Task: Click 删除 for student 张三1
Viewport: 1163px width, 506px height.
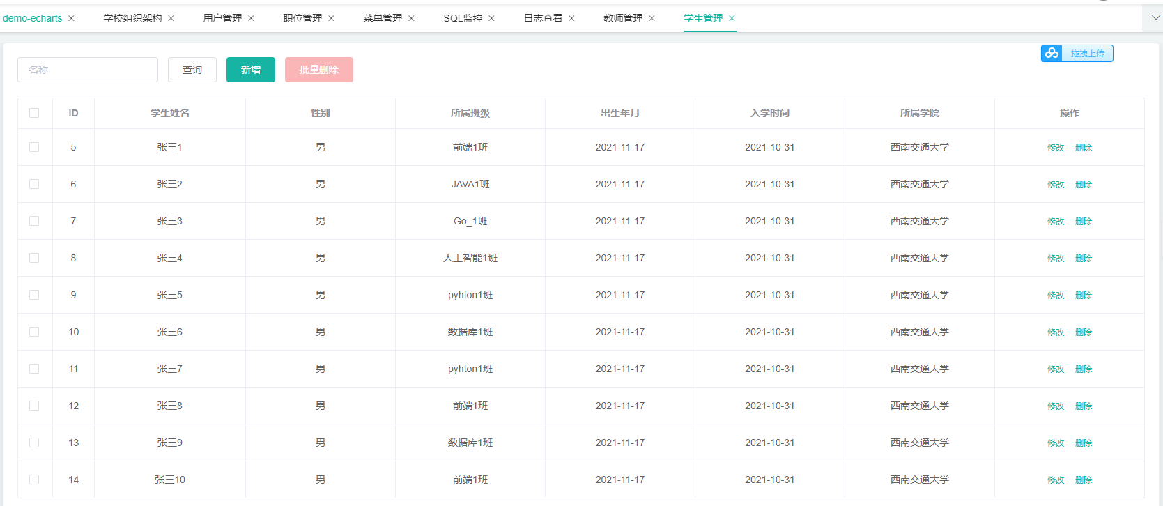Action: click(x=1084, y=148)
